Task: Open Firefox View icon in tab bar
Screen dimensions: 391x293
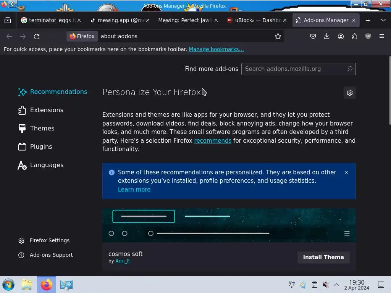Action: (x=8, y=21)
